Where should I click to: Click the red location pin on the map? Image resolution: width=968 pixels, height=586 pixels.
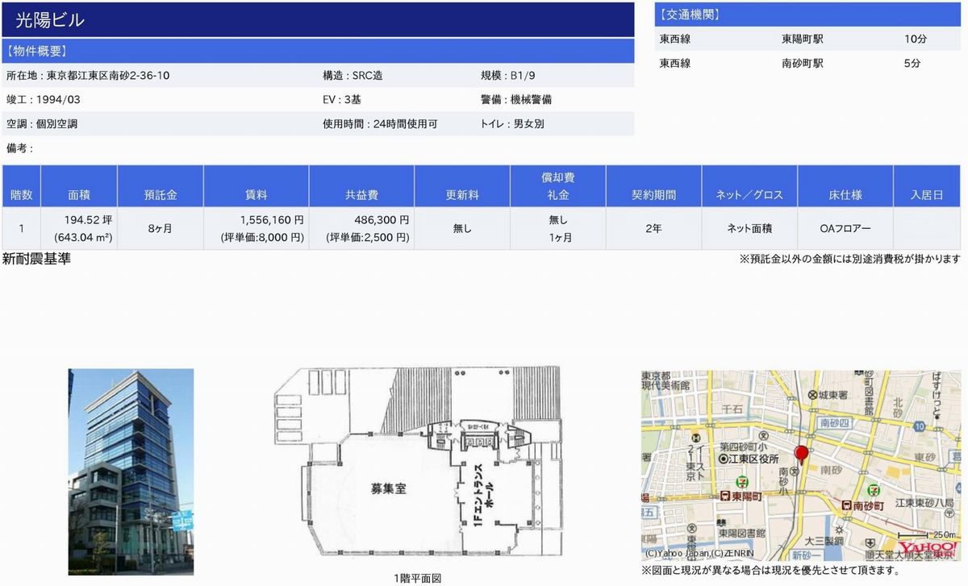click(x=801, y=453)
